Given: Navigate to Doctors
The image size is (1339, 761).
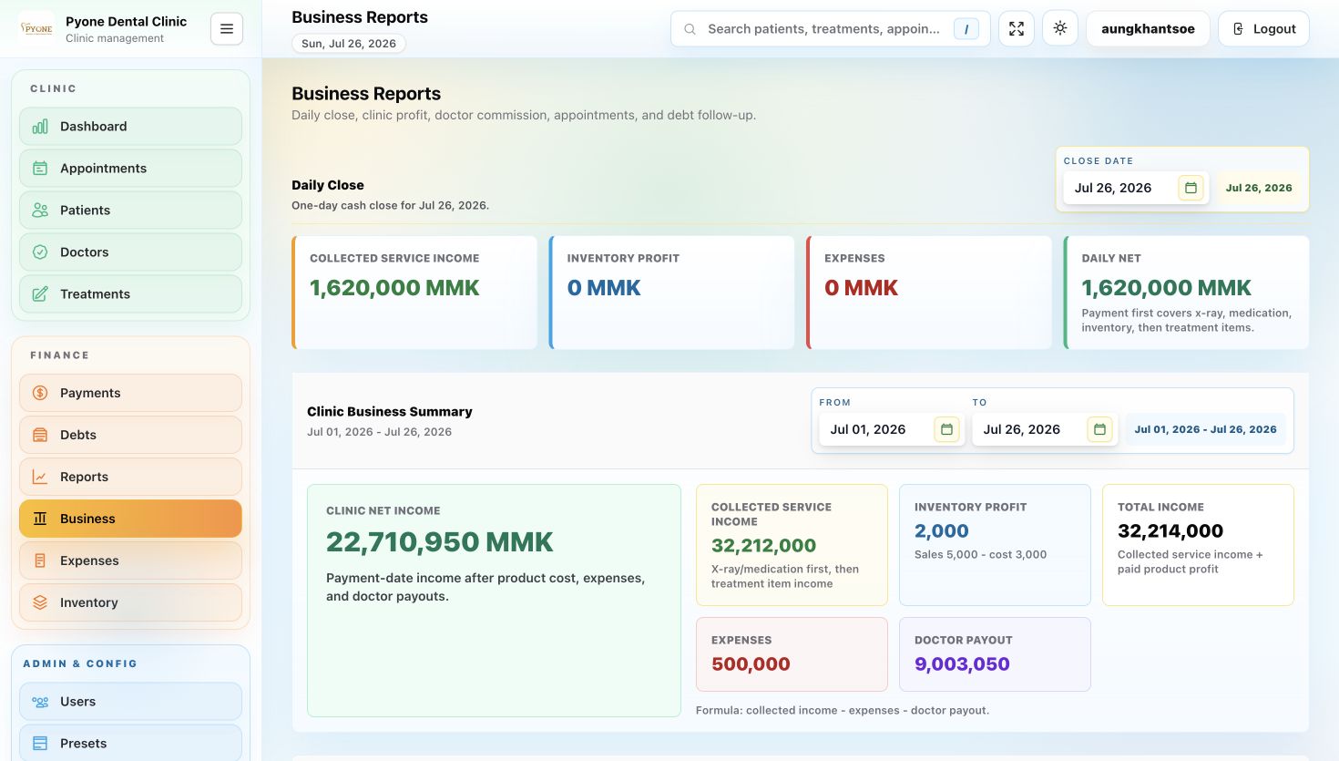Looking at the screenshot, I should (130, 252).
